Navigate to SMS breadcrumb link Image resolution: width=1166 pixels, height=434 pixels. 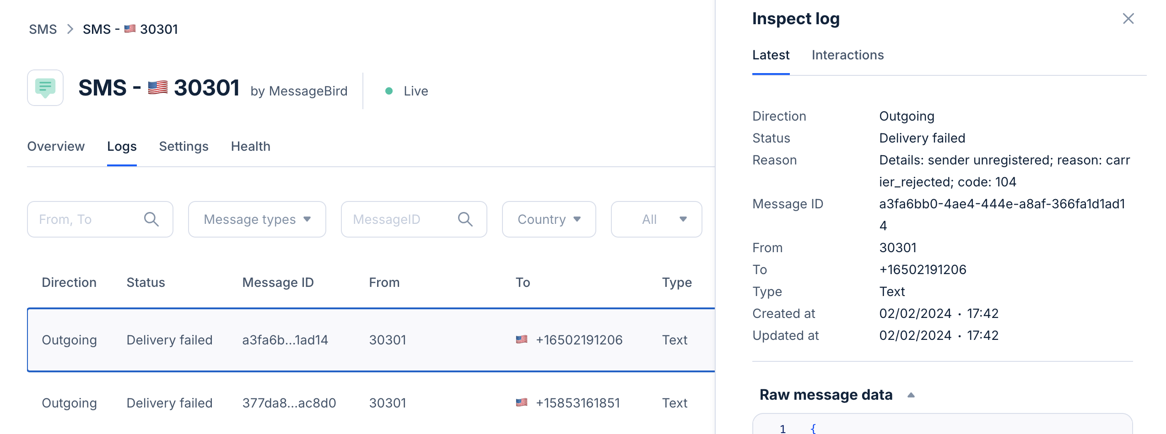point(43,29)
